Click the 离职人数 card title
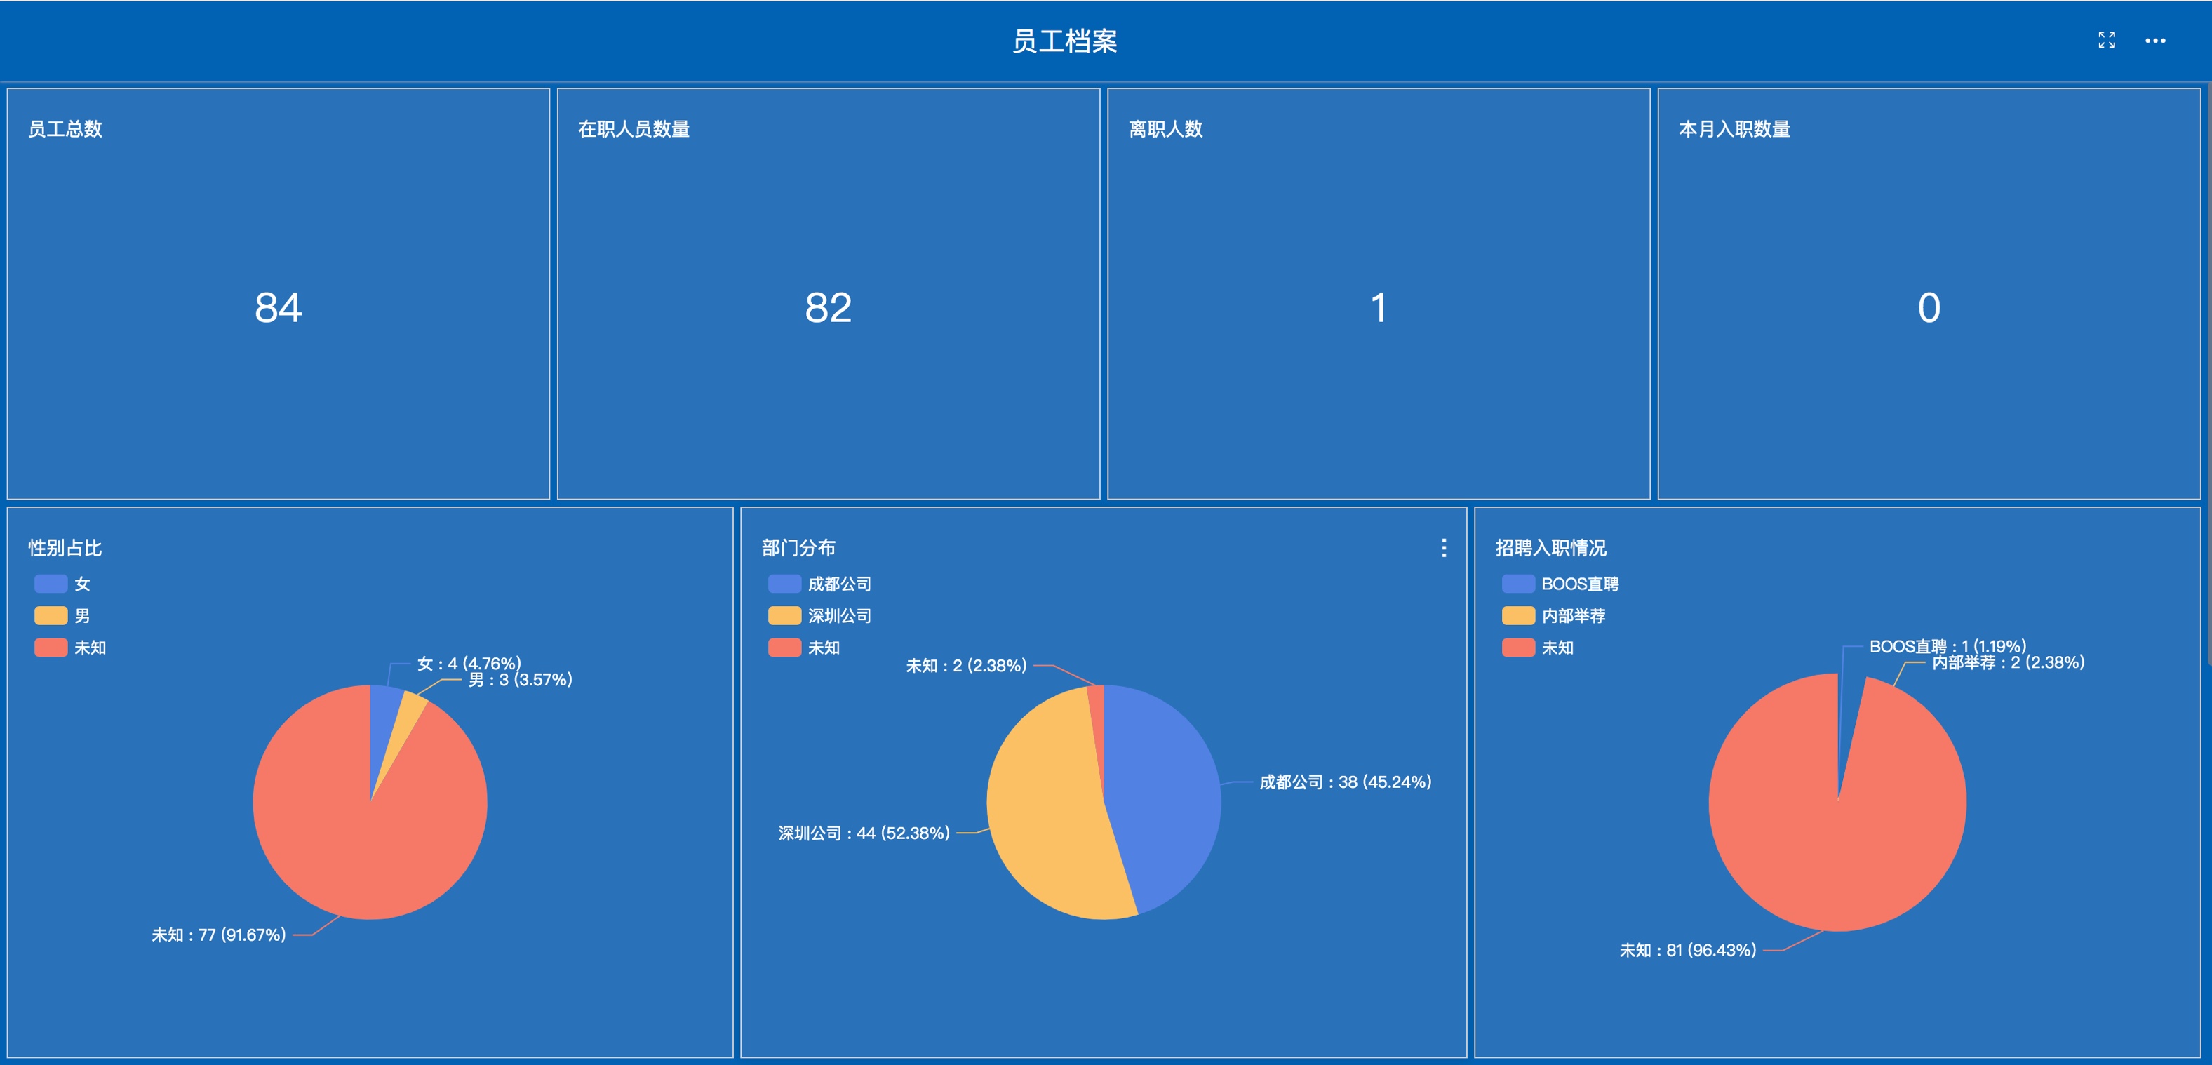The height and width of the screenshot is (1065, 2212). coord(1165,129)
